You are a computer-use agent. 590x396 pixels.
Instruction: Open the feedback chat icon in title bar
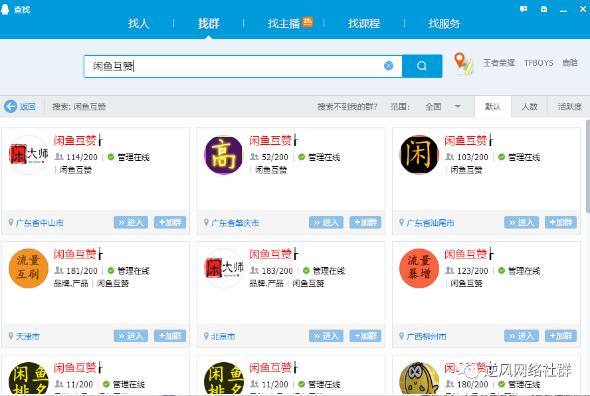click(524, 9)
